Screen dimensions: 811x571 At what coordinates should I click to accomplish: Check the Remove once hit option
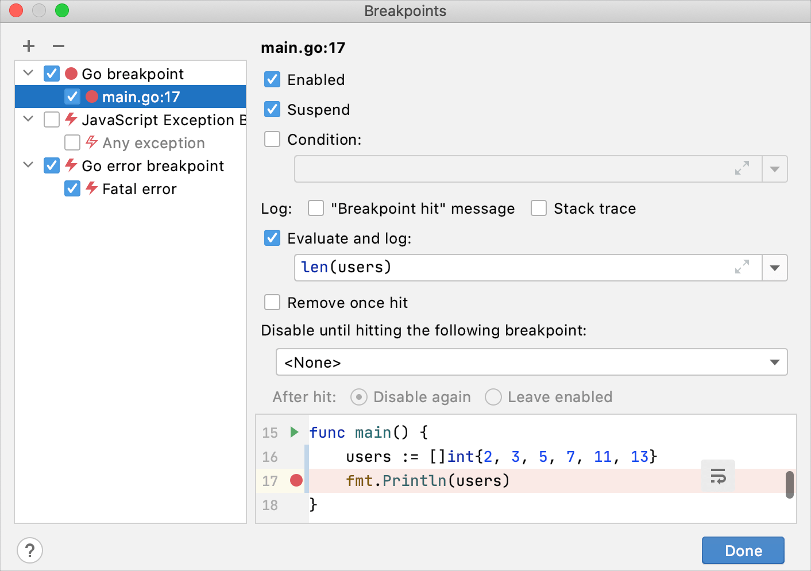(272, 302)
